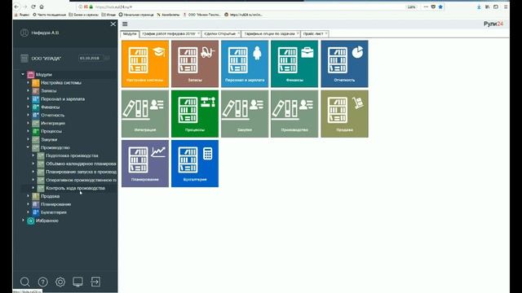Open the green Процессы module tile
Image resolution: width=522 pixels, height=293 pixels.
point(195,114)
